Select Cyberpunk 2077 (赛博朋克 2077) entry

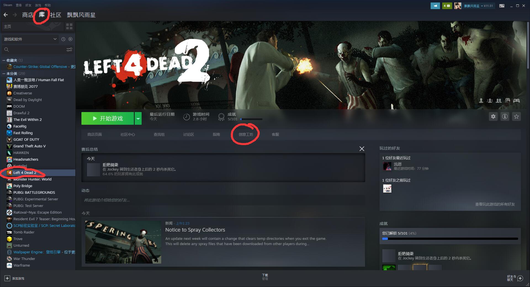point(38,86)
